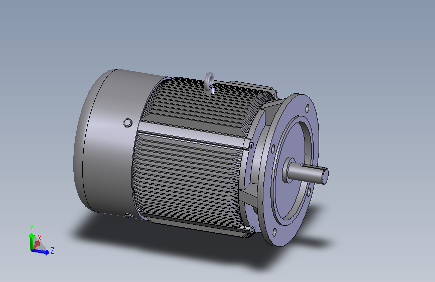Image resolution: width=435 pixels, height=282 pixels.
Task: Select the left bolt hole on mounting flange
Action: click(273, 149)
